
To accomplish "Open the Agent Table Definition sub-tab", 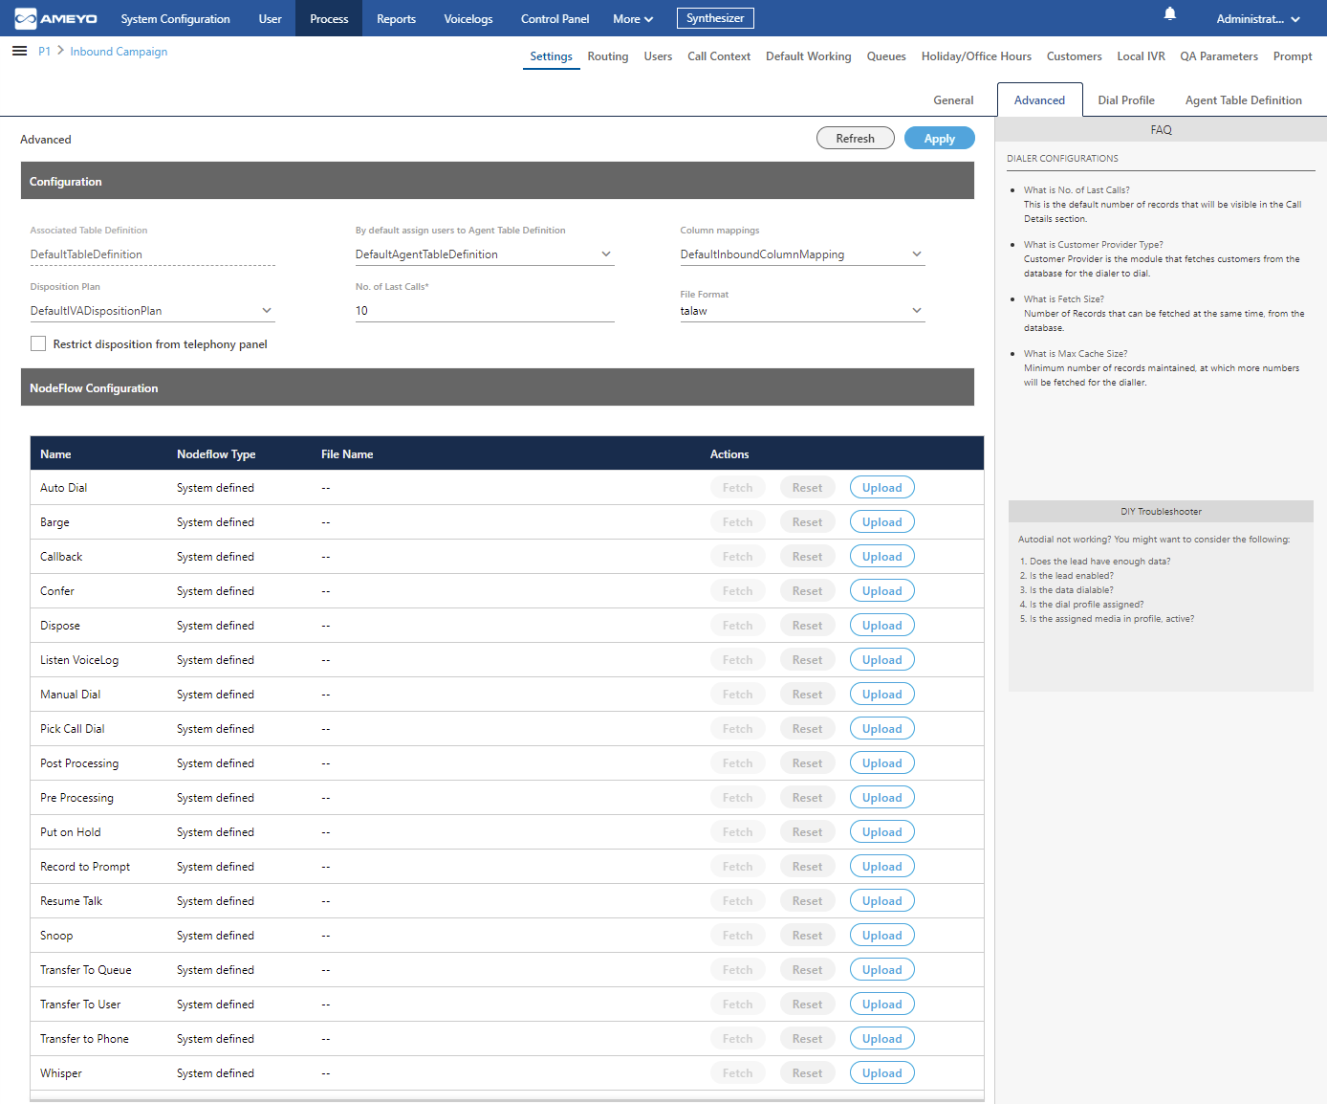I will [1244, 100].
